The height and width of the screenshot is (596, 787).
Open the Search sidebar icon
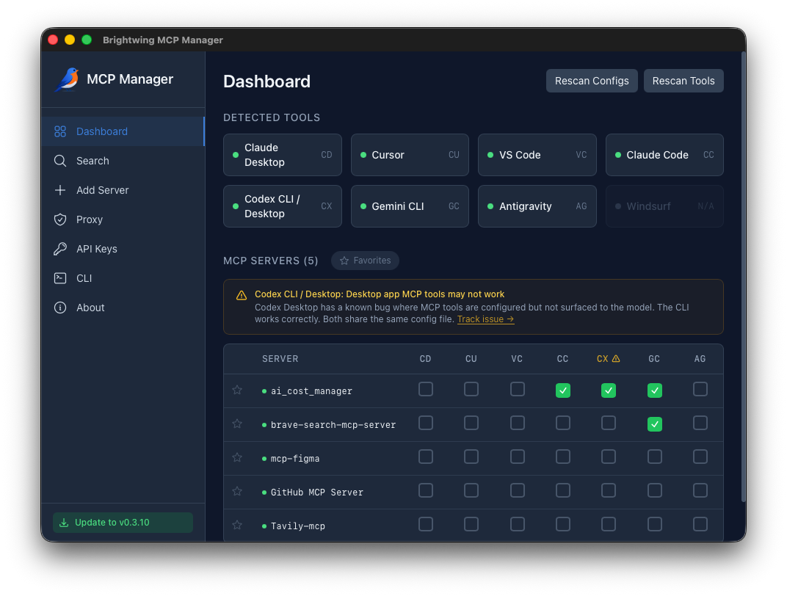click(x=59, y=161)
